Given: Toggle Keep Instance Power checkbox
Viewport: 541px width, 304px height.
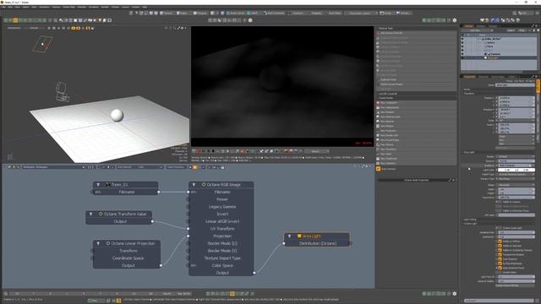Looking at the screenshot, I should pyautogui.click(x=500, y=268).
